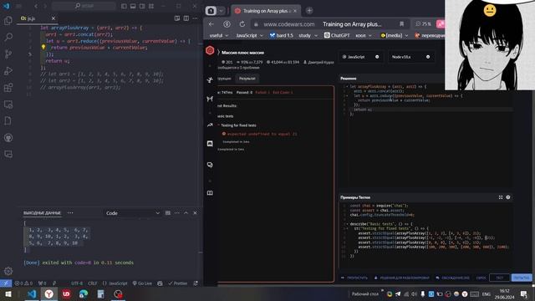
Task: Close the Training on Array plus browser tab
Action: point(295,11)
